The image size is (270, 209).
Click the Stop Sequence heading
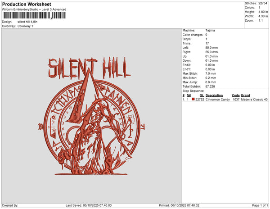pos(194,91)
